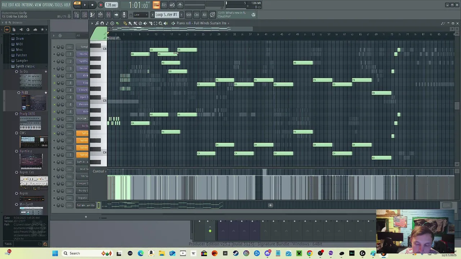Open the mixer via faders toolbar icon
The width and height of the screenshot is (461, 259).
pos(108,15)
